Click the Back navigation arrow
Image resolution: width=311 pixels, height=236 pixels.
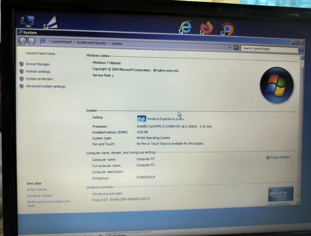tap(22, 41)
